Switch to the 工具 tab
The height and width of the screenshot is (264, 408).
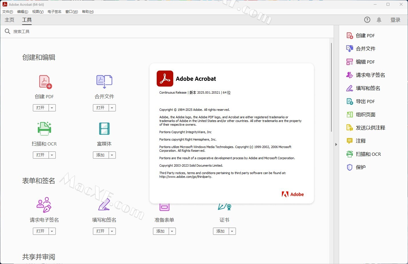pyautogui.click(x=27, y=20)
